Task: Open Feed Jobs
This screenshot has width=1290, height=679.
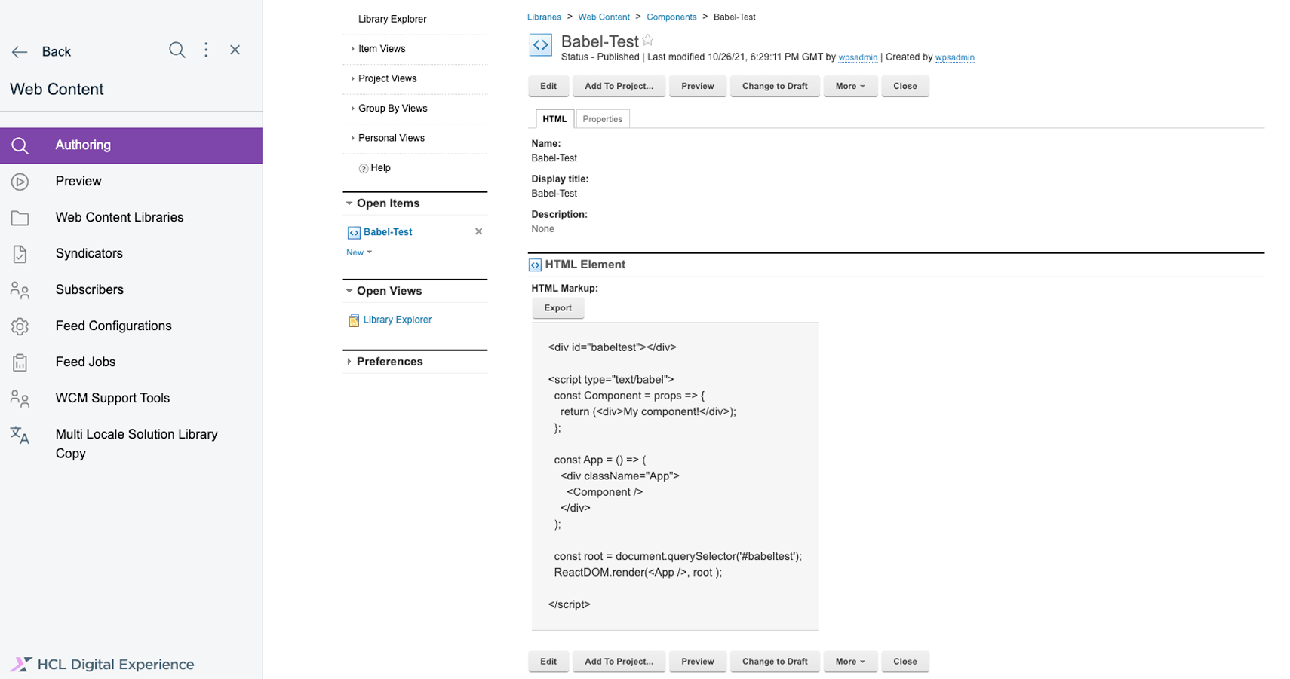Action: tap(85, 362)
